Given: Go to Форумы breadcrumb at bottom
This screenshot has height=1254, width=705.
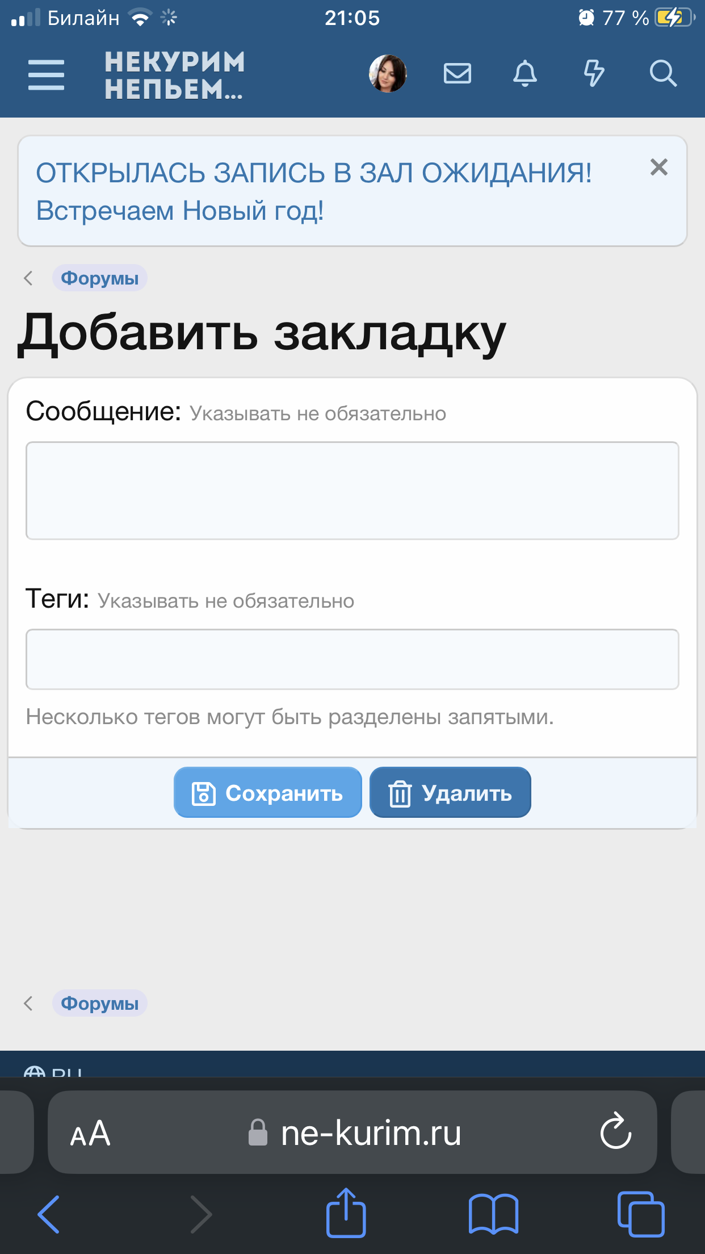Looking at the screenshot, I should [x=100, y=1004].
